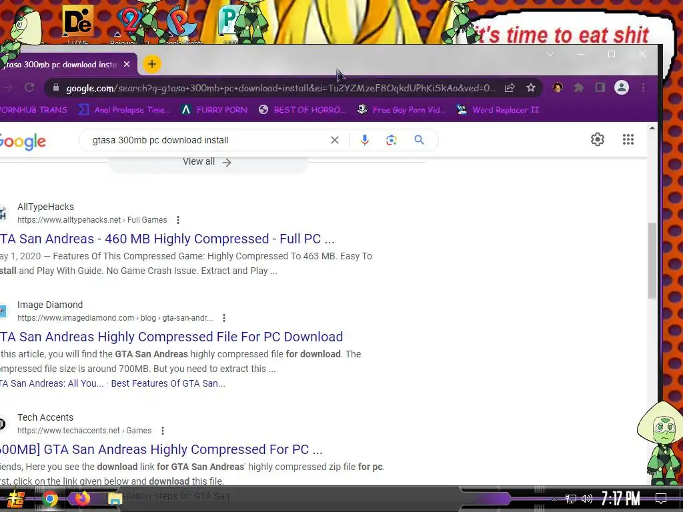The width and height of the screenshot is (683, 512).
Task: Close the gtasa 300mb pc download tab
Action: pyautogui.click(x=127, y=64)
